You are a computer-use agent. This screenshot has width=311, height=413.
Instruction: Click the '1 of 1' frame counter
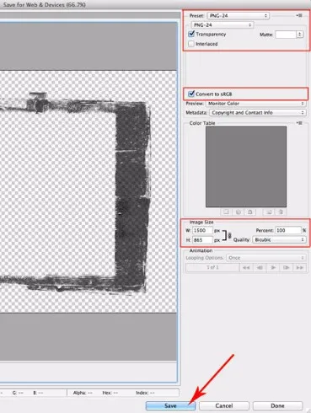pyautogui.click(x=212, y=267)
